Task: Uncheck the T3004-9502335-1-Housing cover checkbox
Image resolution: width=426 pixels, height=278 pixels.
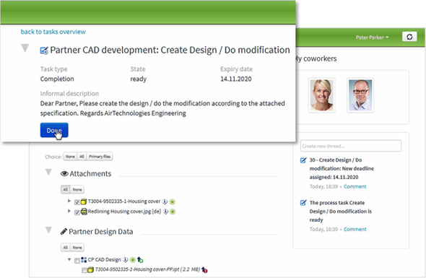Action: [x=77, y=202]
